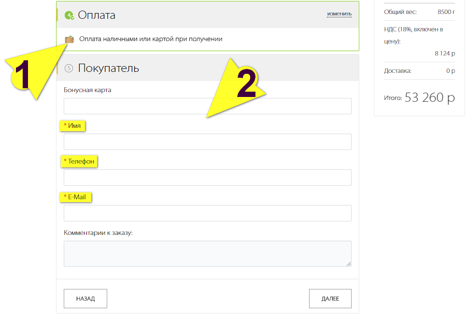467x315 pixels.
Task: Click the НАЗАД button
Action: (85, 299)
